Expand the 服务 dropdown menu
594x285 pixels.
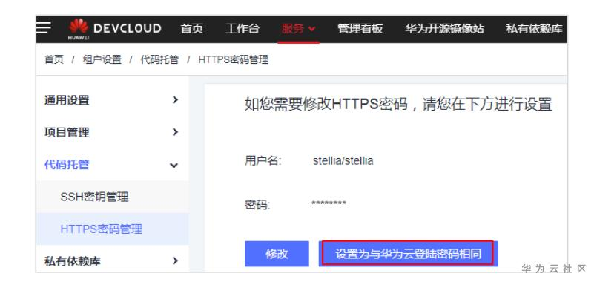[x=299, y=29]
